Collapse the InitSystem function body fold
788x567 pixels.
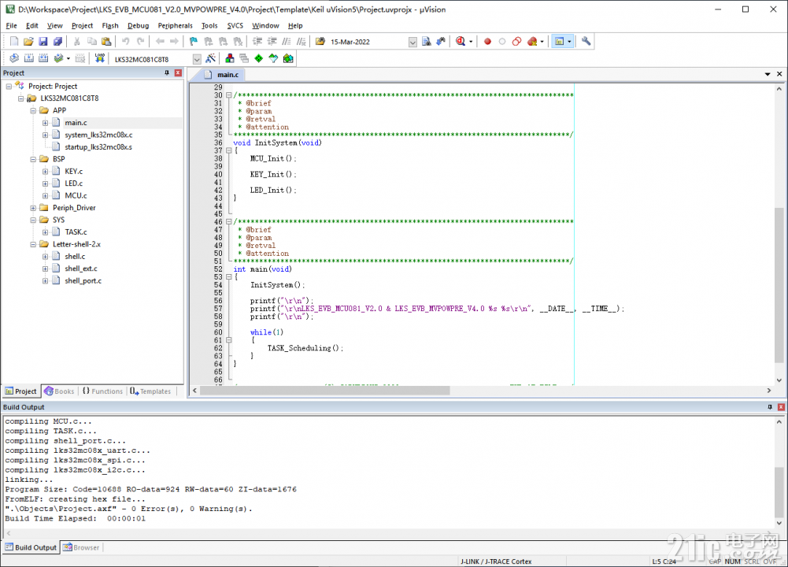[228, 150]
